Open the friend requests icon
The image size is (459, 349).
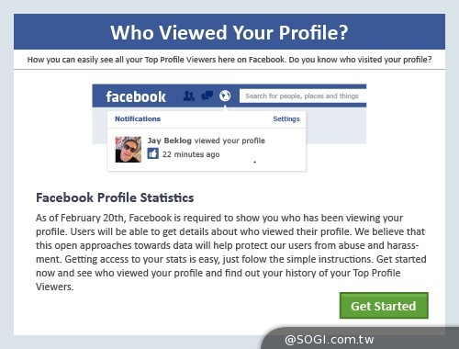point(189,96)
